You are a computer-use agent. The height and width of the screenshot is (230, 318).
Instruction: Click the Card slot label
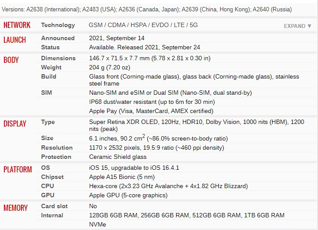coord(54,206)
